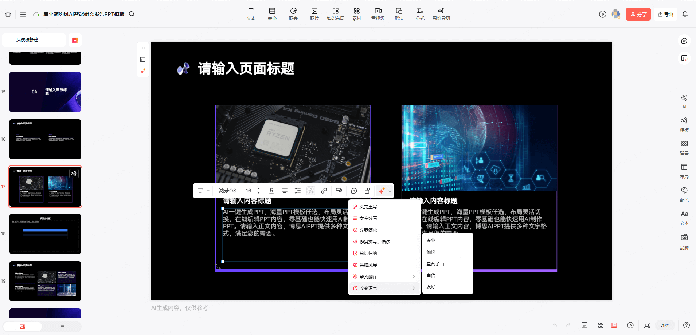696x335 pixels.
Task: Open the 形状 shapes tool
Action: point(399,14)
